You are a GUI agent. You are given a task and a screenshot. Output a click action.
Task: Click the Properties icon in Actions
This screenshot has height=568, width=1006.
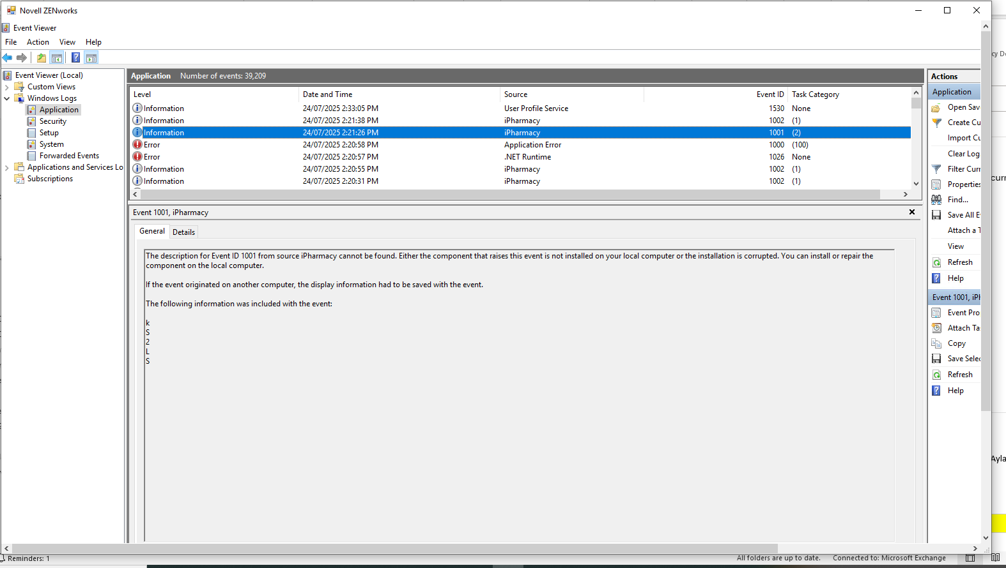pos(936,184)
